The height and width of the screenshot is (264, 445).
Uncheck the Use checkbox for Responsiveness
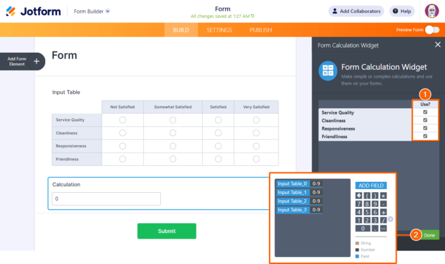(425, 128)
